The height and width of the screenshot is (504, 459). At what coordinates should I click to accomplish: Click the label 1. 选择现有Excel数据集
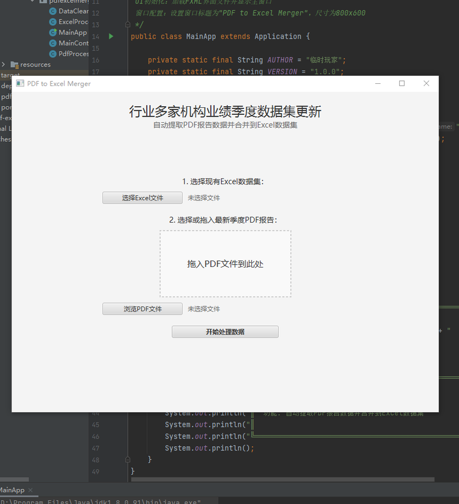(223, 181)
